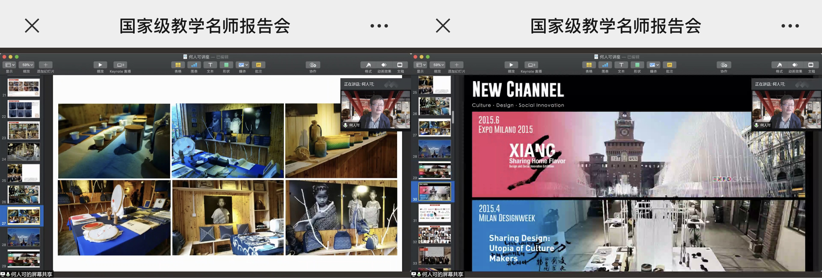Toggle the 动画效果 animate panel in right Keynote
822x278 pixels.
(795, 65)
